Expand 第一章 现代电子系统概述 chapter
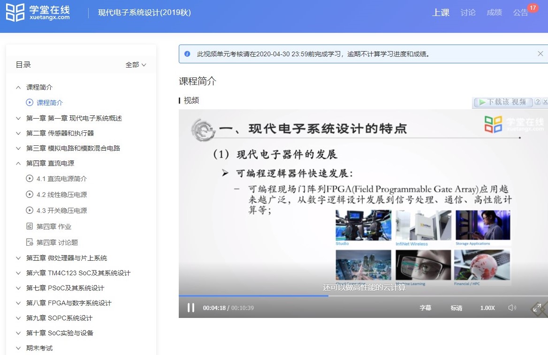 pos(19,118)
